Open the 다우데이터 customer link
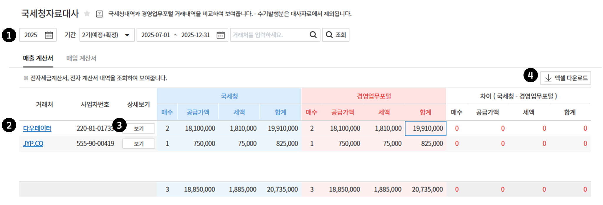 coord(37,128)
